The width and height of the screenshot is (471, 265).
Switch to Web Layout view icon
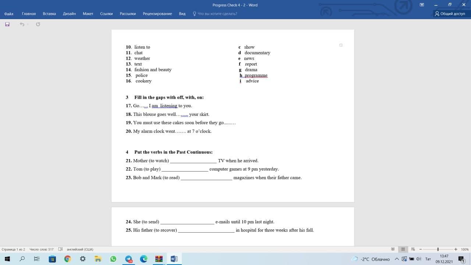413,249
